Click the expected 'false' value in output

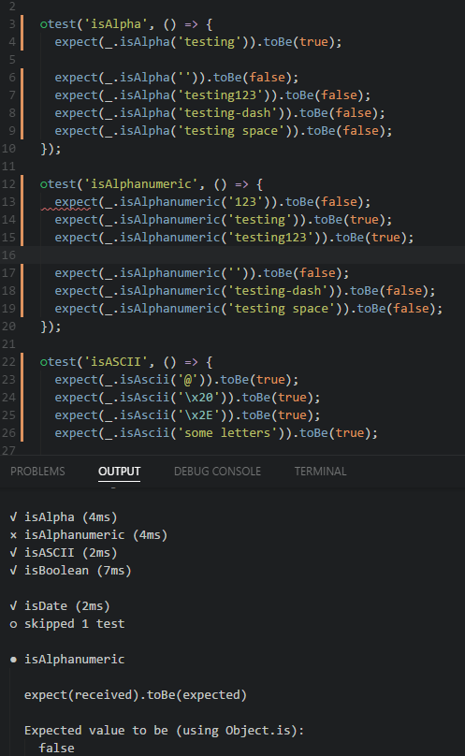tap(56, 749)
